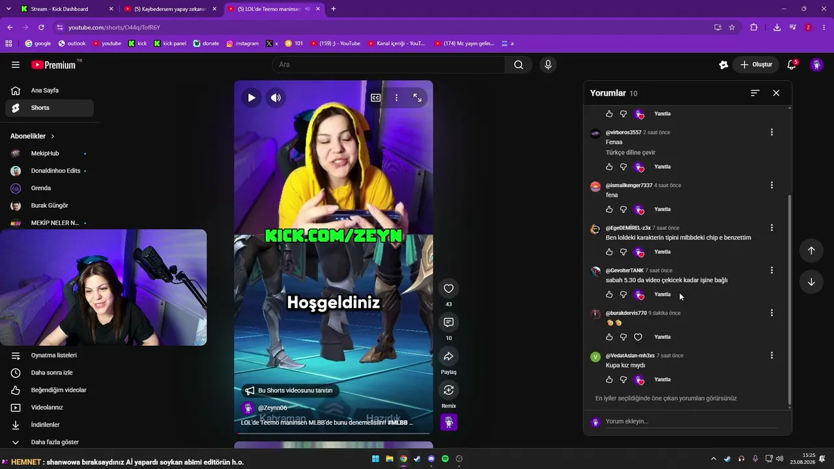Reply to @VedatAslan-mh3xs with Yanıtla
Image resolution: width=834 pixels, height=469 pixels.
(662, 380)
